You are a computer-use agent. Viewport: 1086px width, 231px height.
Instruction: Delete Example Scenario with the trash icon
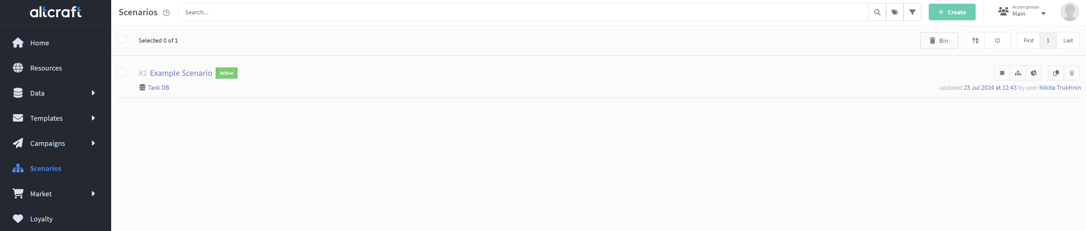coord(1072,73)
